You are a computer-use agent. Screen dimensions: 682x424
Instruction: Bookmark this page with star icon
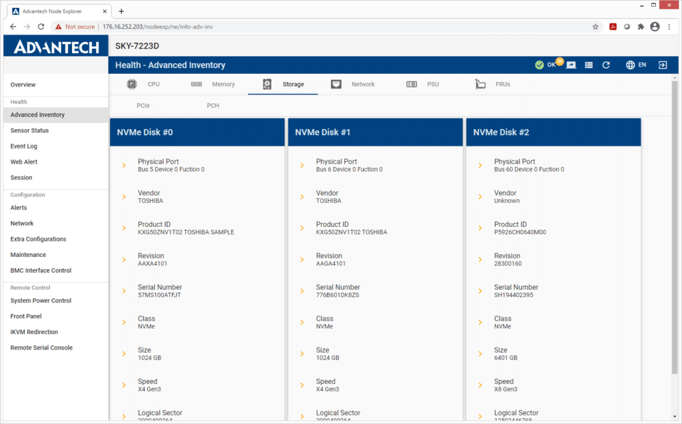click(x=595, y=27)
